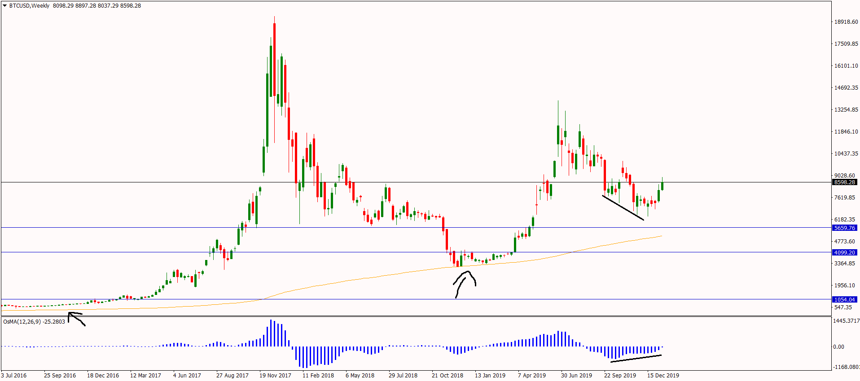Click the 10437.35 price axis label
This screenshot has width=860, height=381.
click(x=846, y=153)
